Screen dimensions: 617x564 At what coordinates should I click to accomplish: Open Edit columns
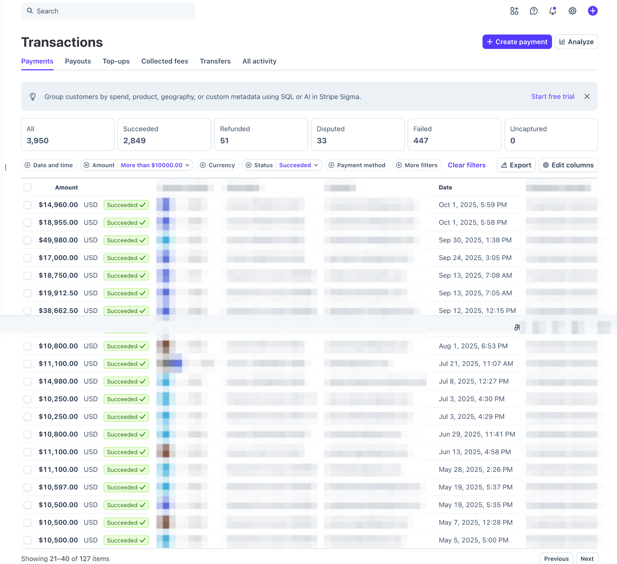pos(568,165)
